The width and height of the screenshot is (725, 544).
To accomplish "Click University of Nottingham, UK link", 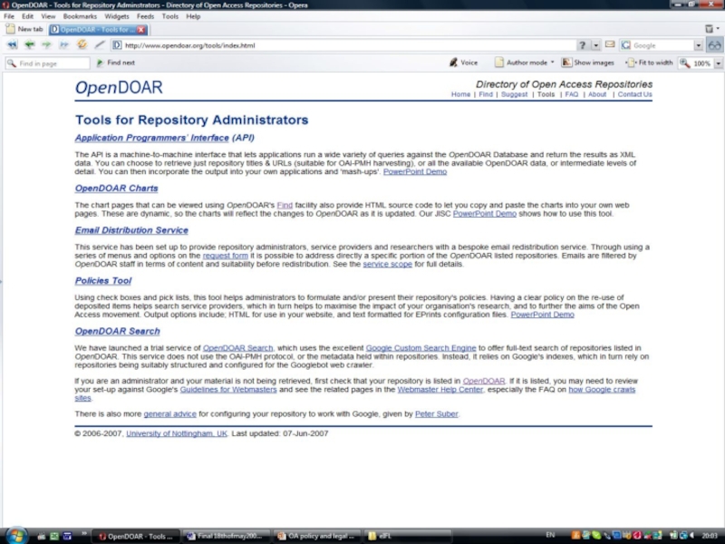I will 177,433.
